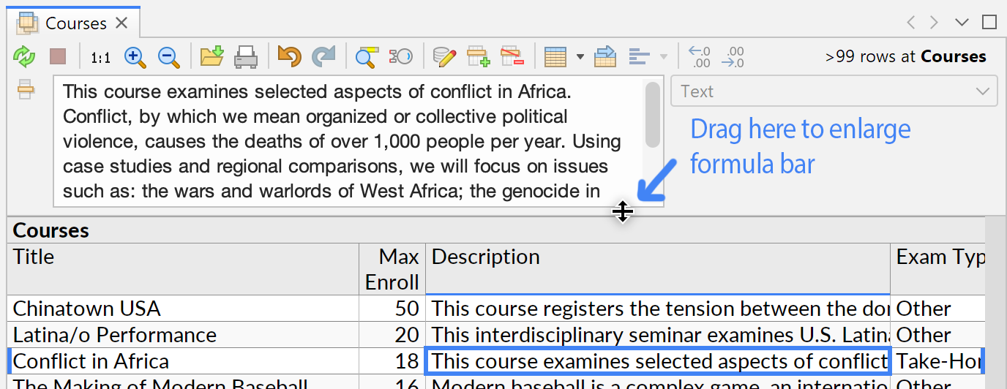The width and height of the screenshot is (1007, 389).
Task: Toggle the formula bar icon
Action: [x=26, y=89]
